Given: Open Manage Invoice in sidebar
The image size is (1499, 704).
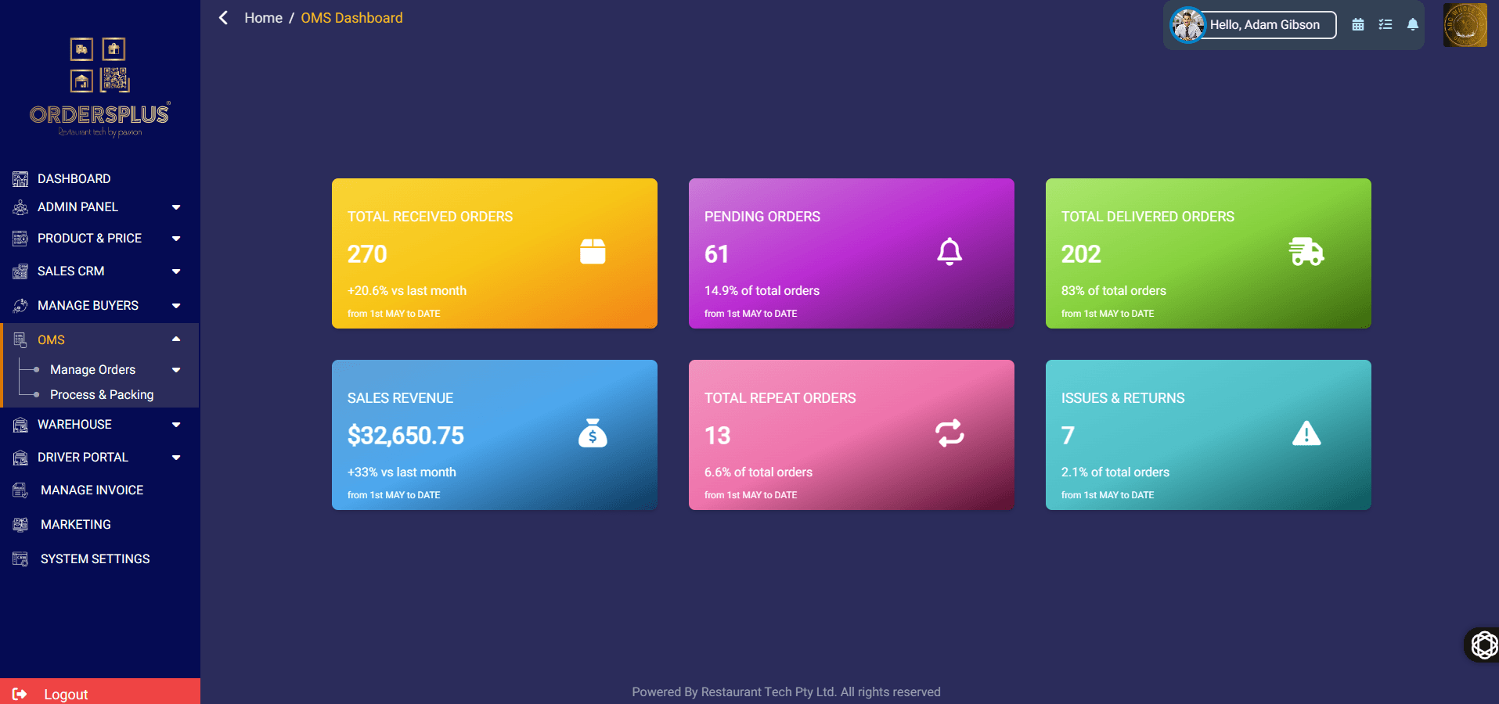Looking at the screenshot, I should pyautogui.click(x=92, y=490).
